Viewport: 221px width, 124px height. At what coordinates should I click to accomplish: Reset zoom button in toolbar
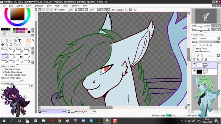coord(86,10)
